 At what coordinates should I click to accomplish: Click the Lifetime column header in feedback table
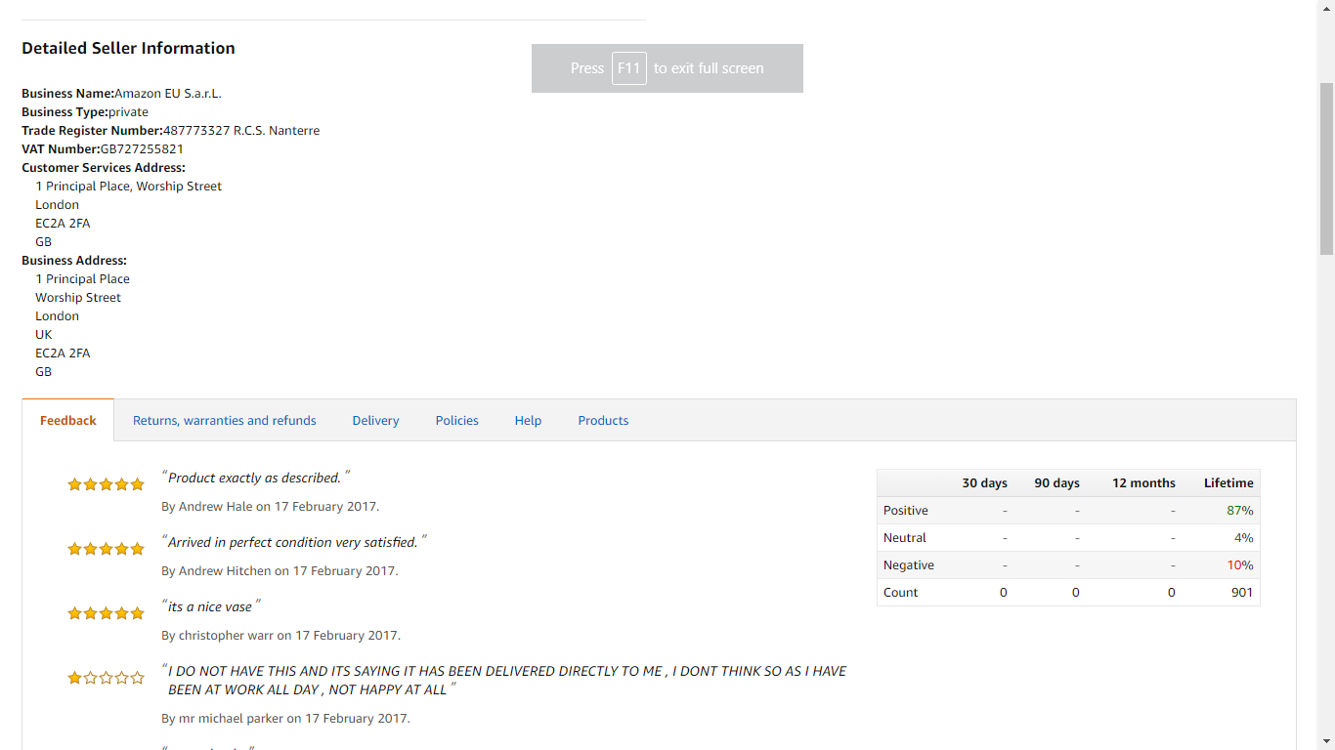click(x=1228, y=483)
